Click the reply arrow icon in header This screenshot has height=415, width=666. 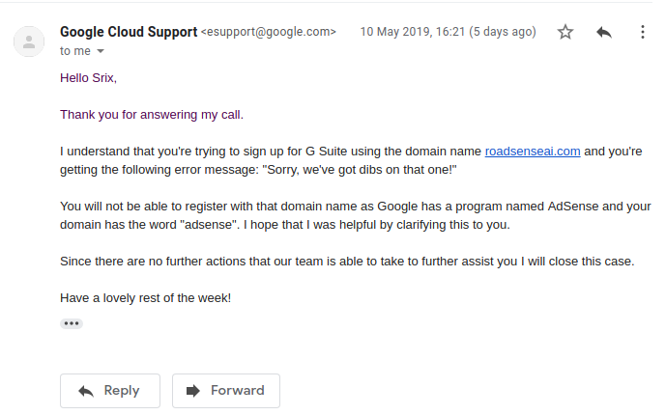pos(604,32)
